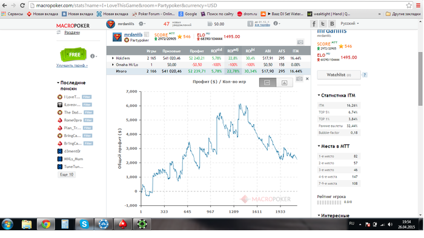Click Filter next to I LoveT... search
The image size is (424, 238).
(87, 97)
